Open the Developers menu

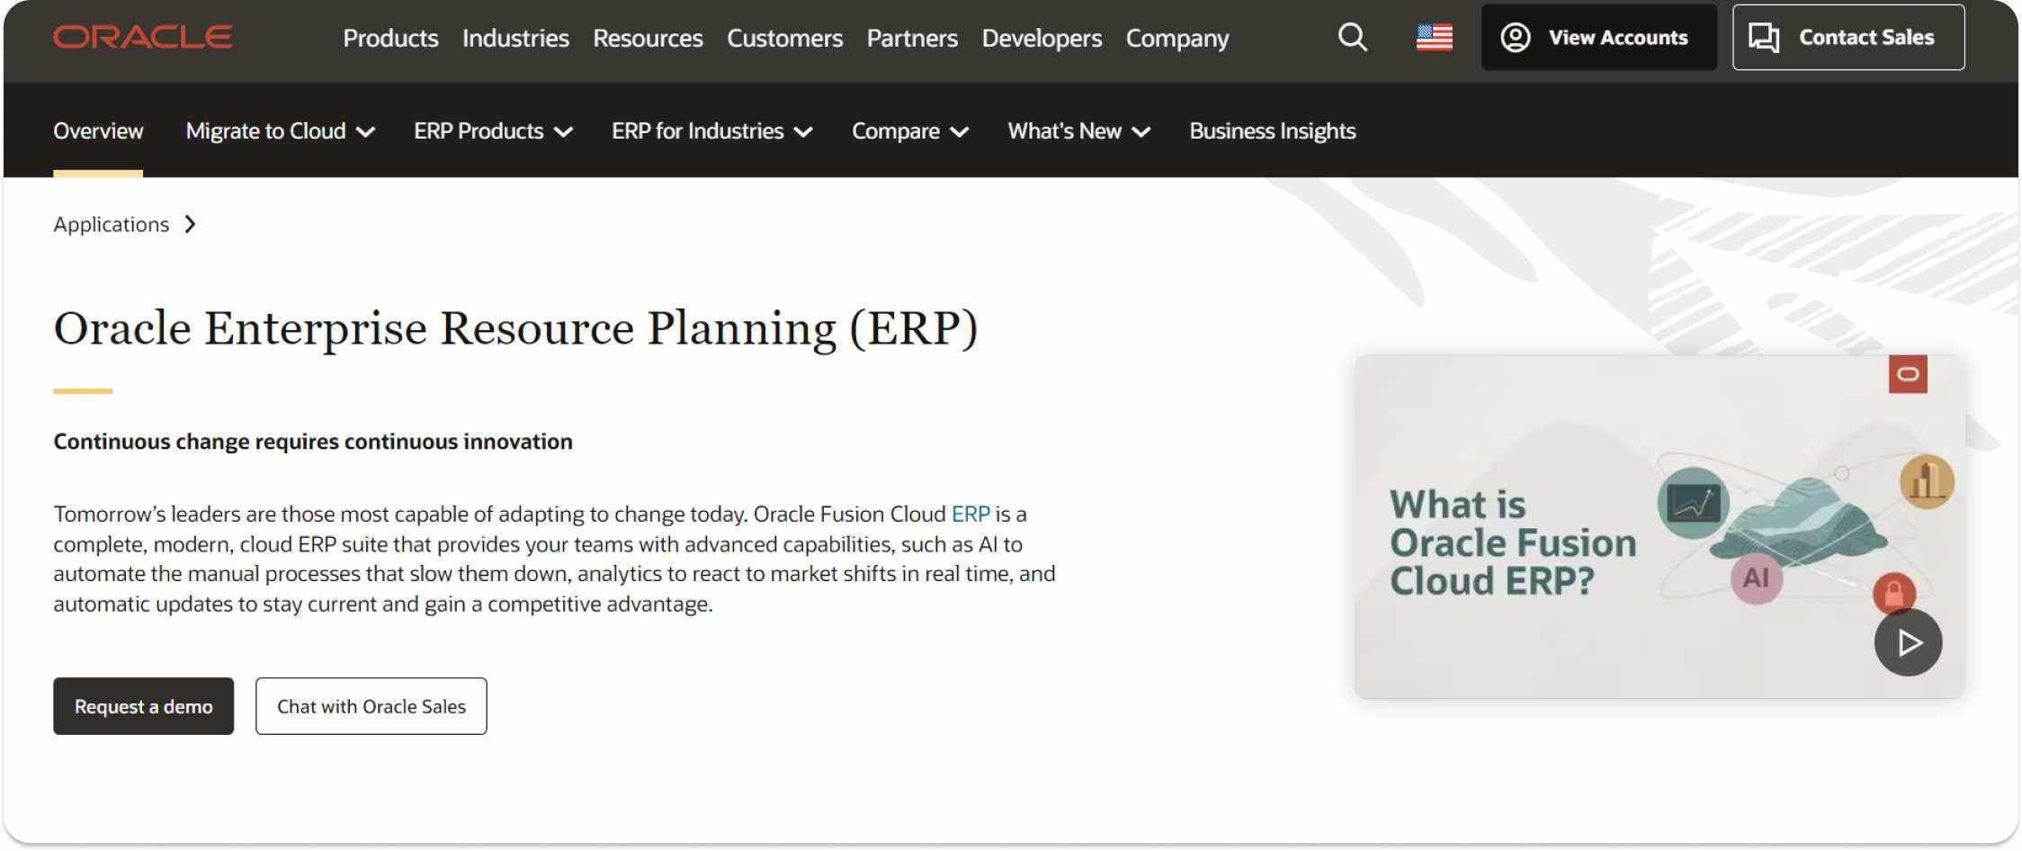pyautogui.click(x=1042, y=38)
